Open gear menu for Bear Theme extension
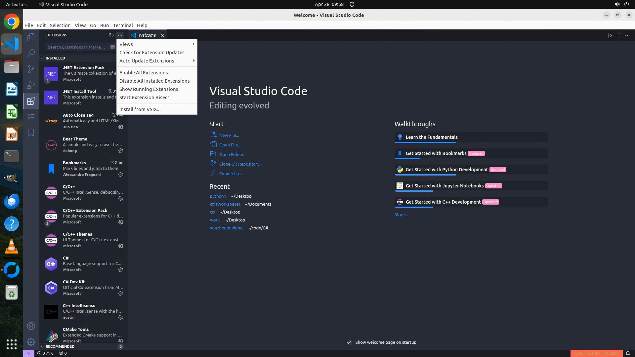 click(x=121, y=151)
